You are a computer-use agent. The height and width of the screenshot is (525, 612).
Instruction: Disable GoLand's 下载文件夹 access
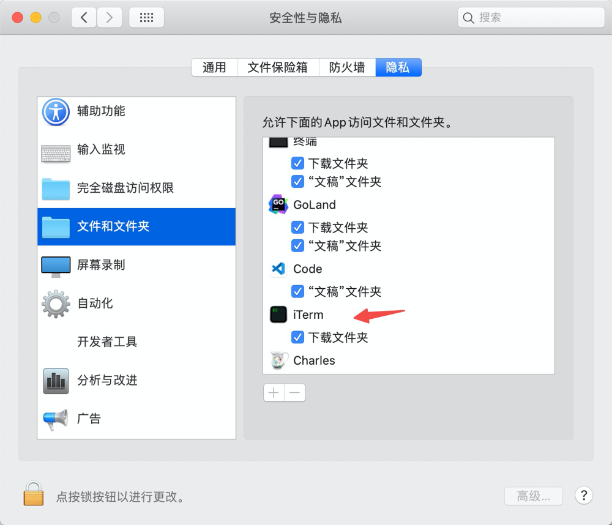point(297,228)
